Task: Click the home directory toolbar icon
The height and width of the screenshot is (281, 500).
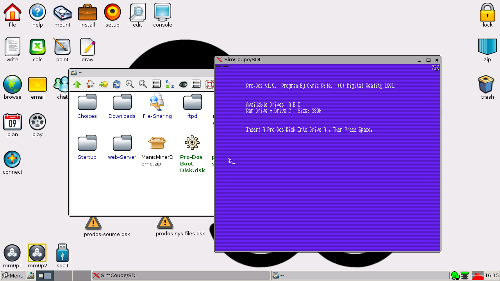Action: pyautogui.click(x=90, y=84)
